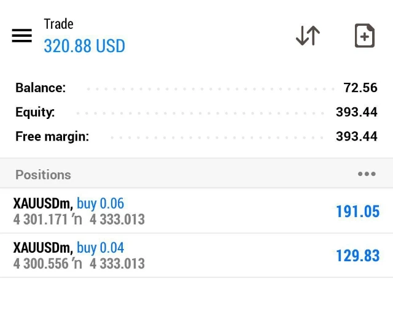Tap the Positions section header
The image size is (393, 314).
tap(43, 175)
